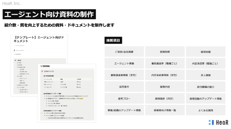This screenshot has height=129, width=231.
Task: Select the 採用目標 cell
Action: coord(165,52)
